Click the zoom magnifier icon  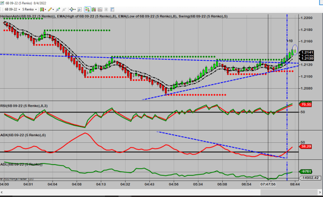(80, 9)
